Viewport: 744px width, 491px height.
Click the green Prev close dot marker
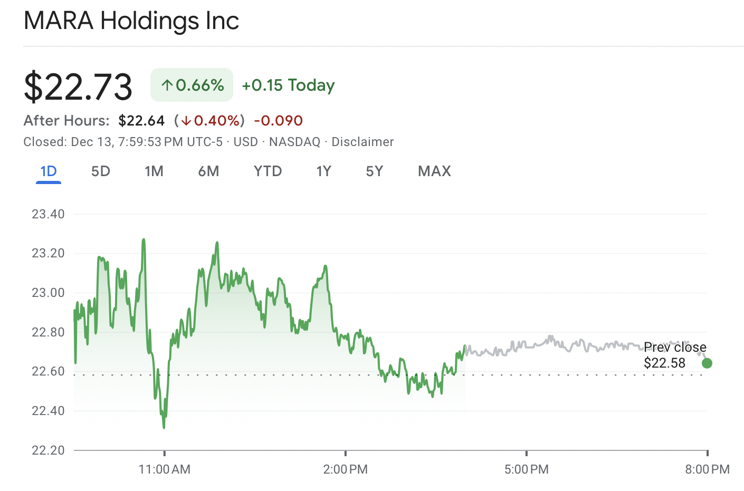pyautogui.click(x=707, y=363)
